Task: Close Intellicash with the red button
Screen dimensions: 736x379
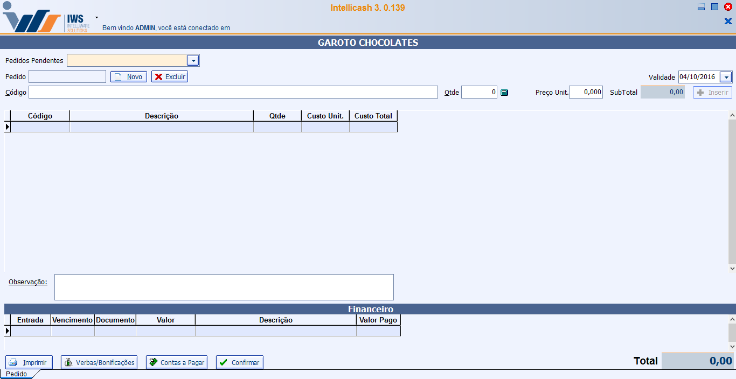Action: tap(728, 7)
